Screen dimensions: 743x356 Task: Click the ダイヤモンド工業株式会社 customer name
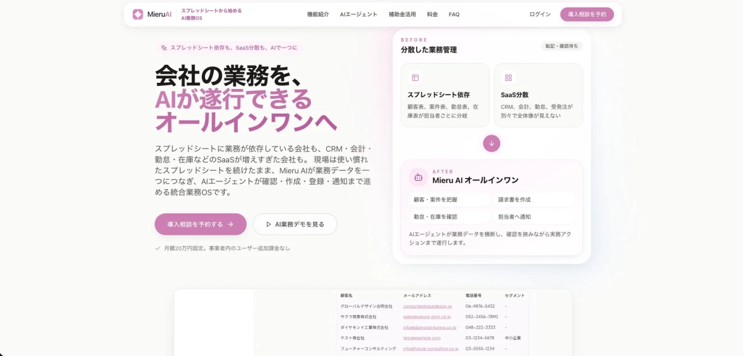(365, 328)
